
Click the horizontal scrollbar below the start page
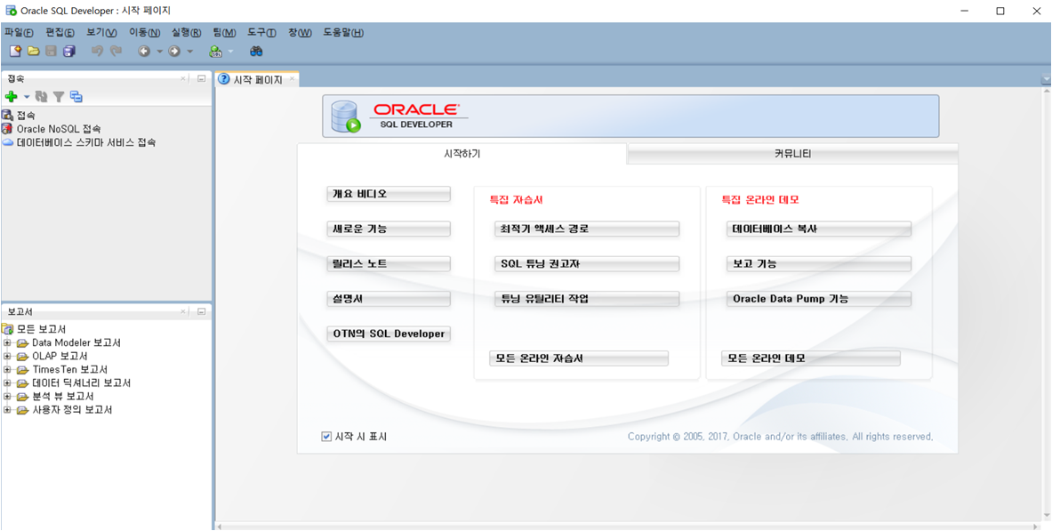[627, 526]
